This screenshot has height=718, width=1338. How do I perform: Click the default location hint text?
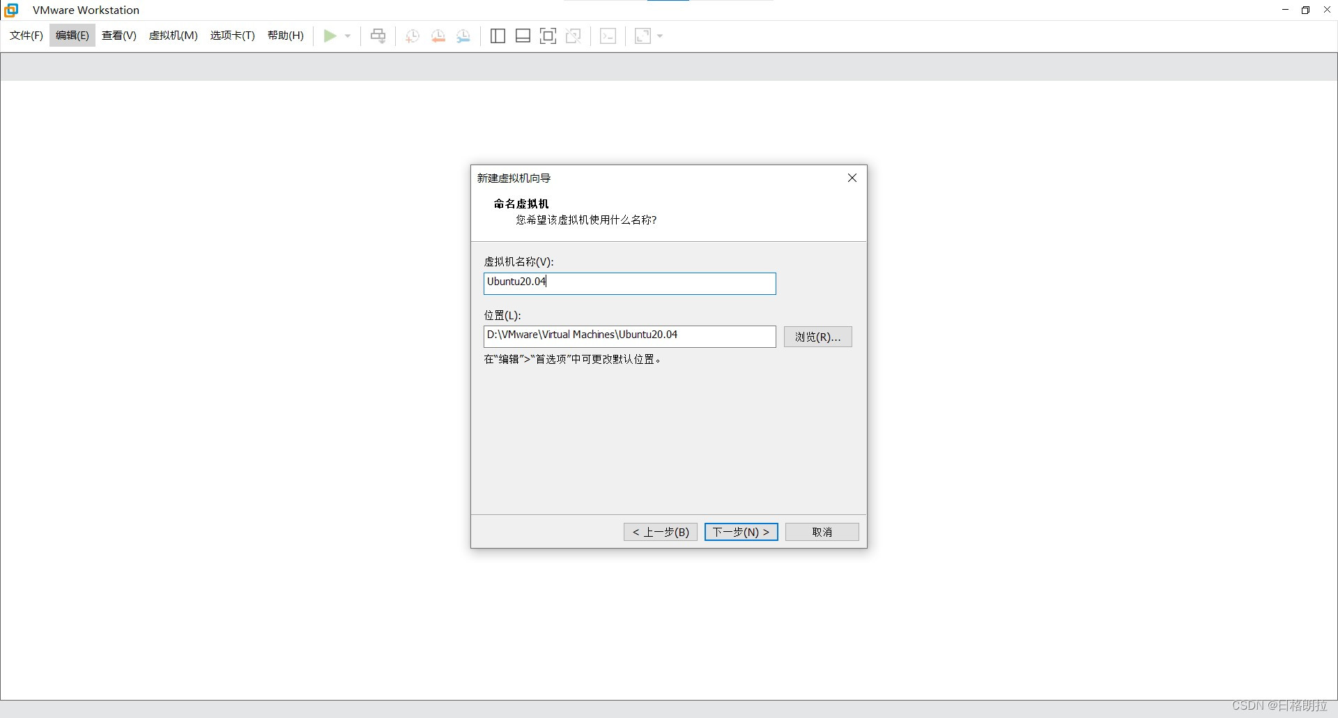click(x=572, y=359)
